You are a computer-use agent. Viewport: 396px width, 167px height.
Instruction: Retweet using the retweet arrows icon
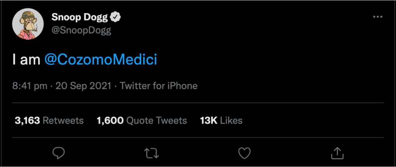pos(151,153)
